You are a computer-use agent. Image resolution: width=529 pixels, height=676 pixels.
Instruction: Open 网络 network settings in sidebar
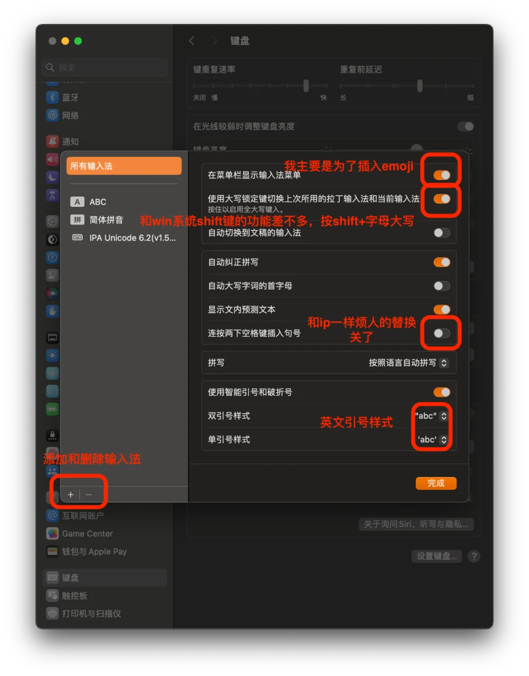point(62,115)
